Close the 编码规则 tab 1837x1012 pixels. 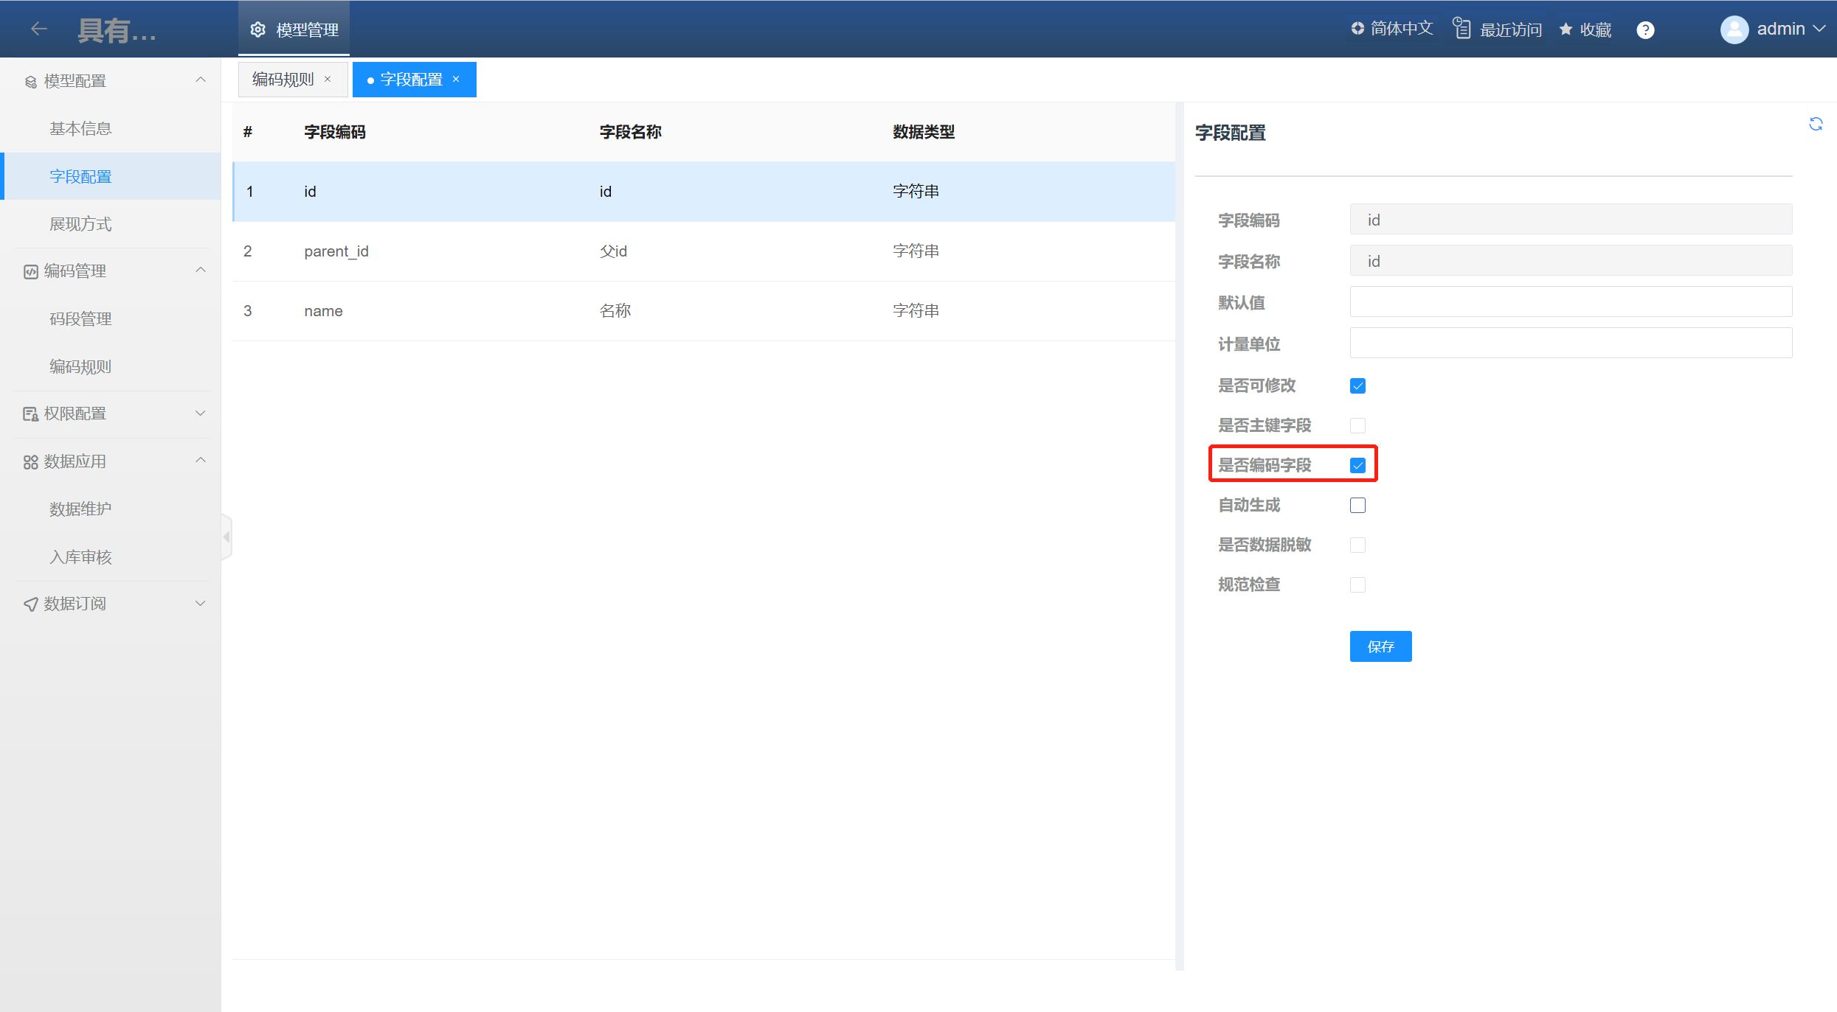(x=328, y=79)
